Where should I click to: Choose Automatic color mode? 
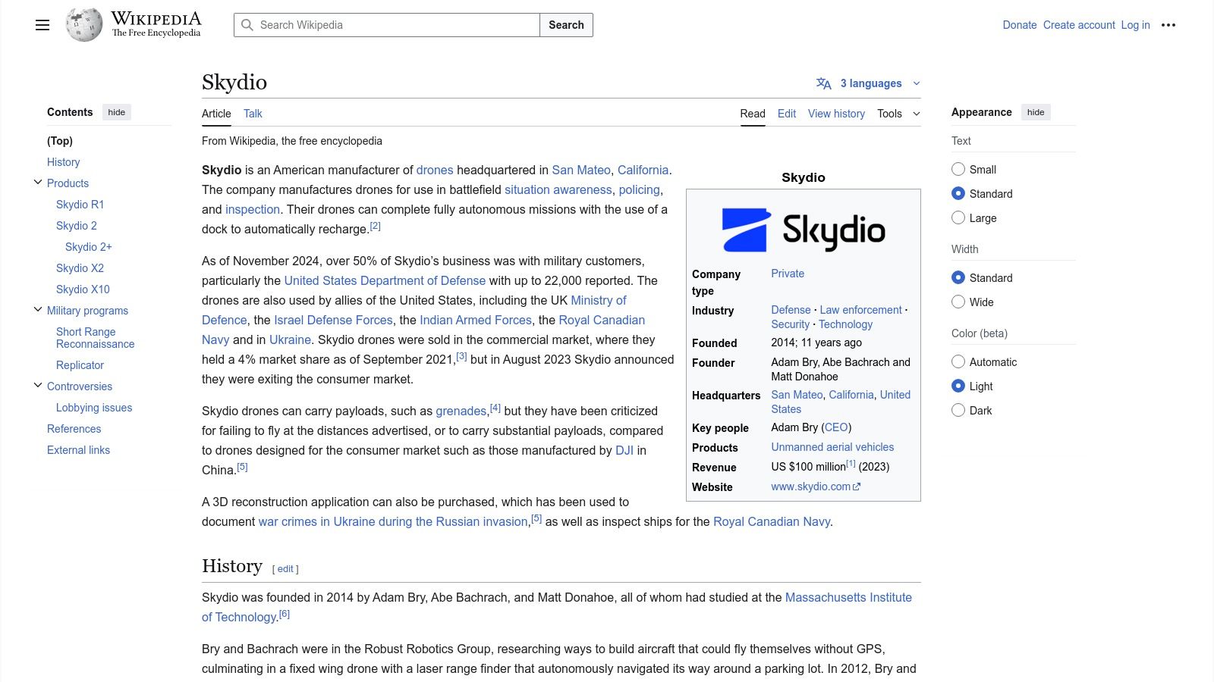[958, 361]
